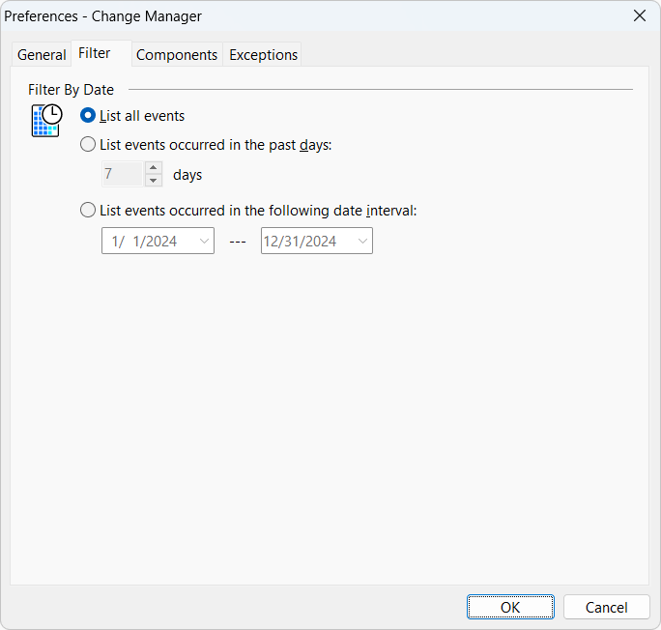Open the Components tab
661x630 pixels.
[x=177, y=55]
